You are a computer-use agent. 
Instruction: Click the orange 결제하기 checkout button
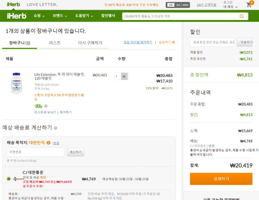tap(221, 179)
